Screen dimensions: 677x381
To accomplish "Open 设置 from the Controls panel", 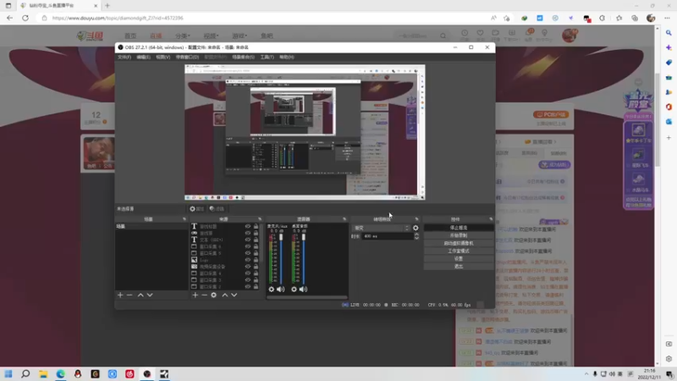I will 459,259.
